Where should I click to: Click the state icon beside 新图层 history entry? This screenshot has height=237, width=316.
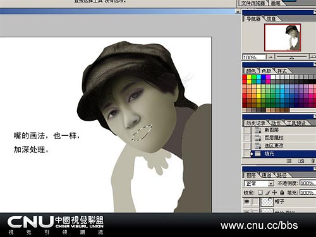click(x=258, y=130)
